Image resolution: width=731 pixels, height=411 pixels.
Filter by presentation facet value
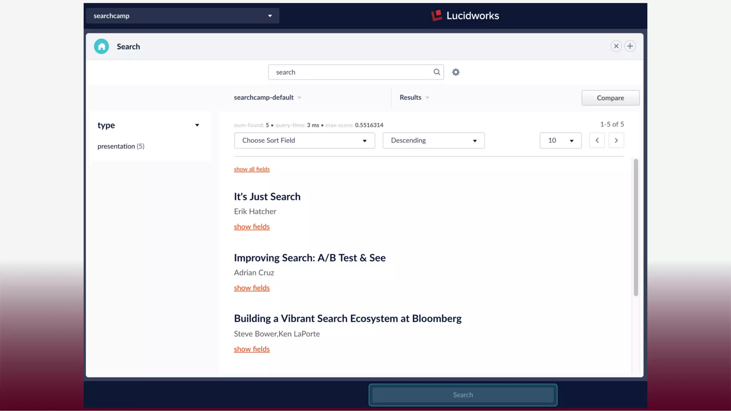click(121, 146)
